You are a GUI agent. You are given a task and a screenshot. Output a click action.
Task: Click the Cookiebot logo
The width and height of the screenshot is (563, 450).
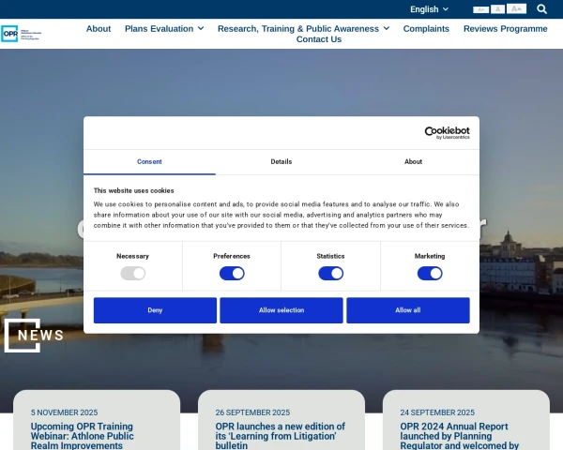(x=440, y=133)
